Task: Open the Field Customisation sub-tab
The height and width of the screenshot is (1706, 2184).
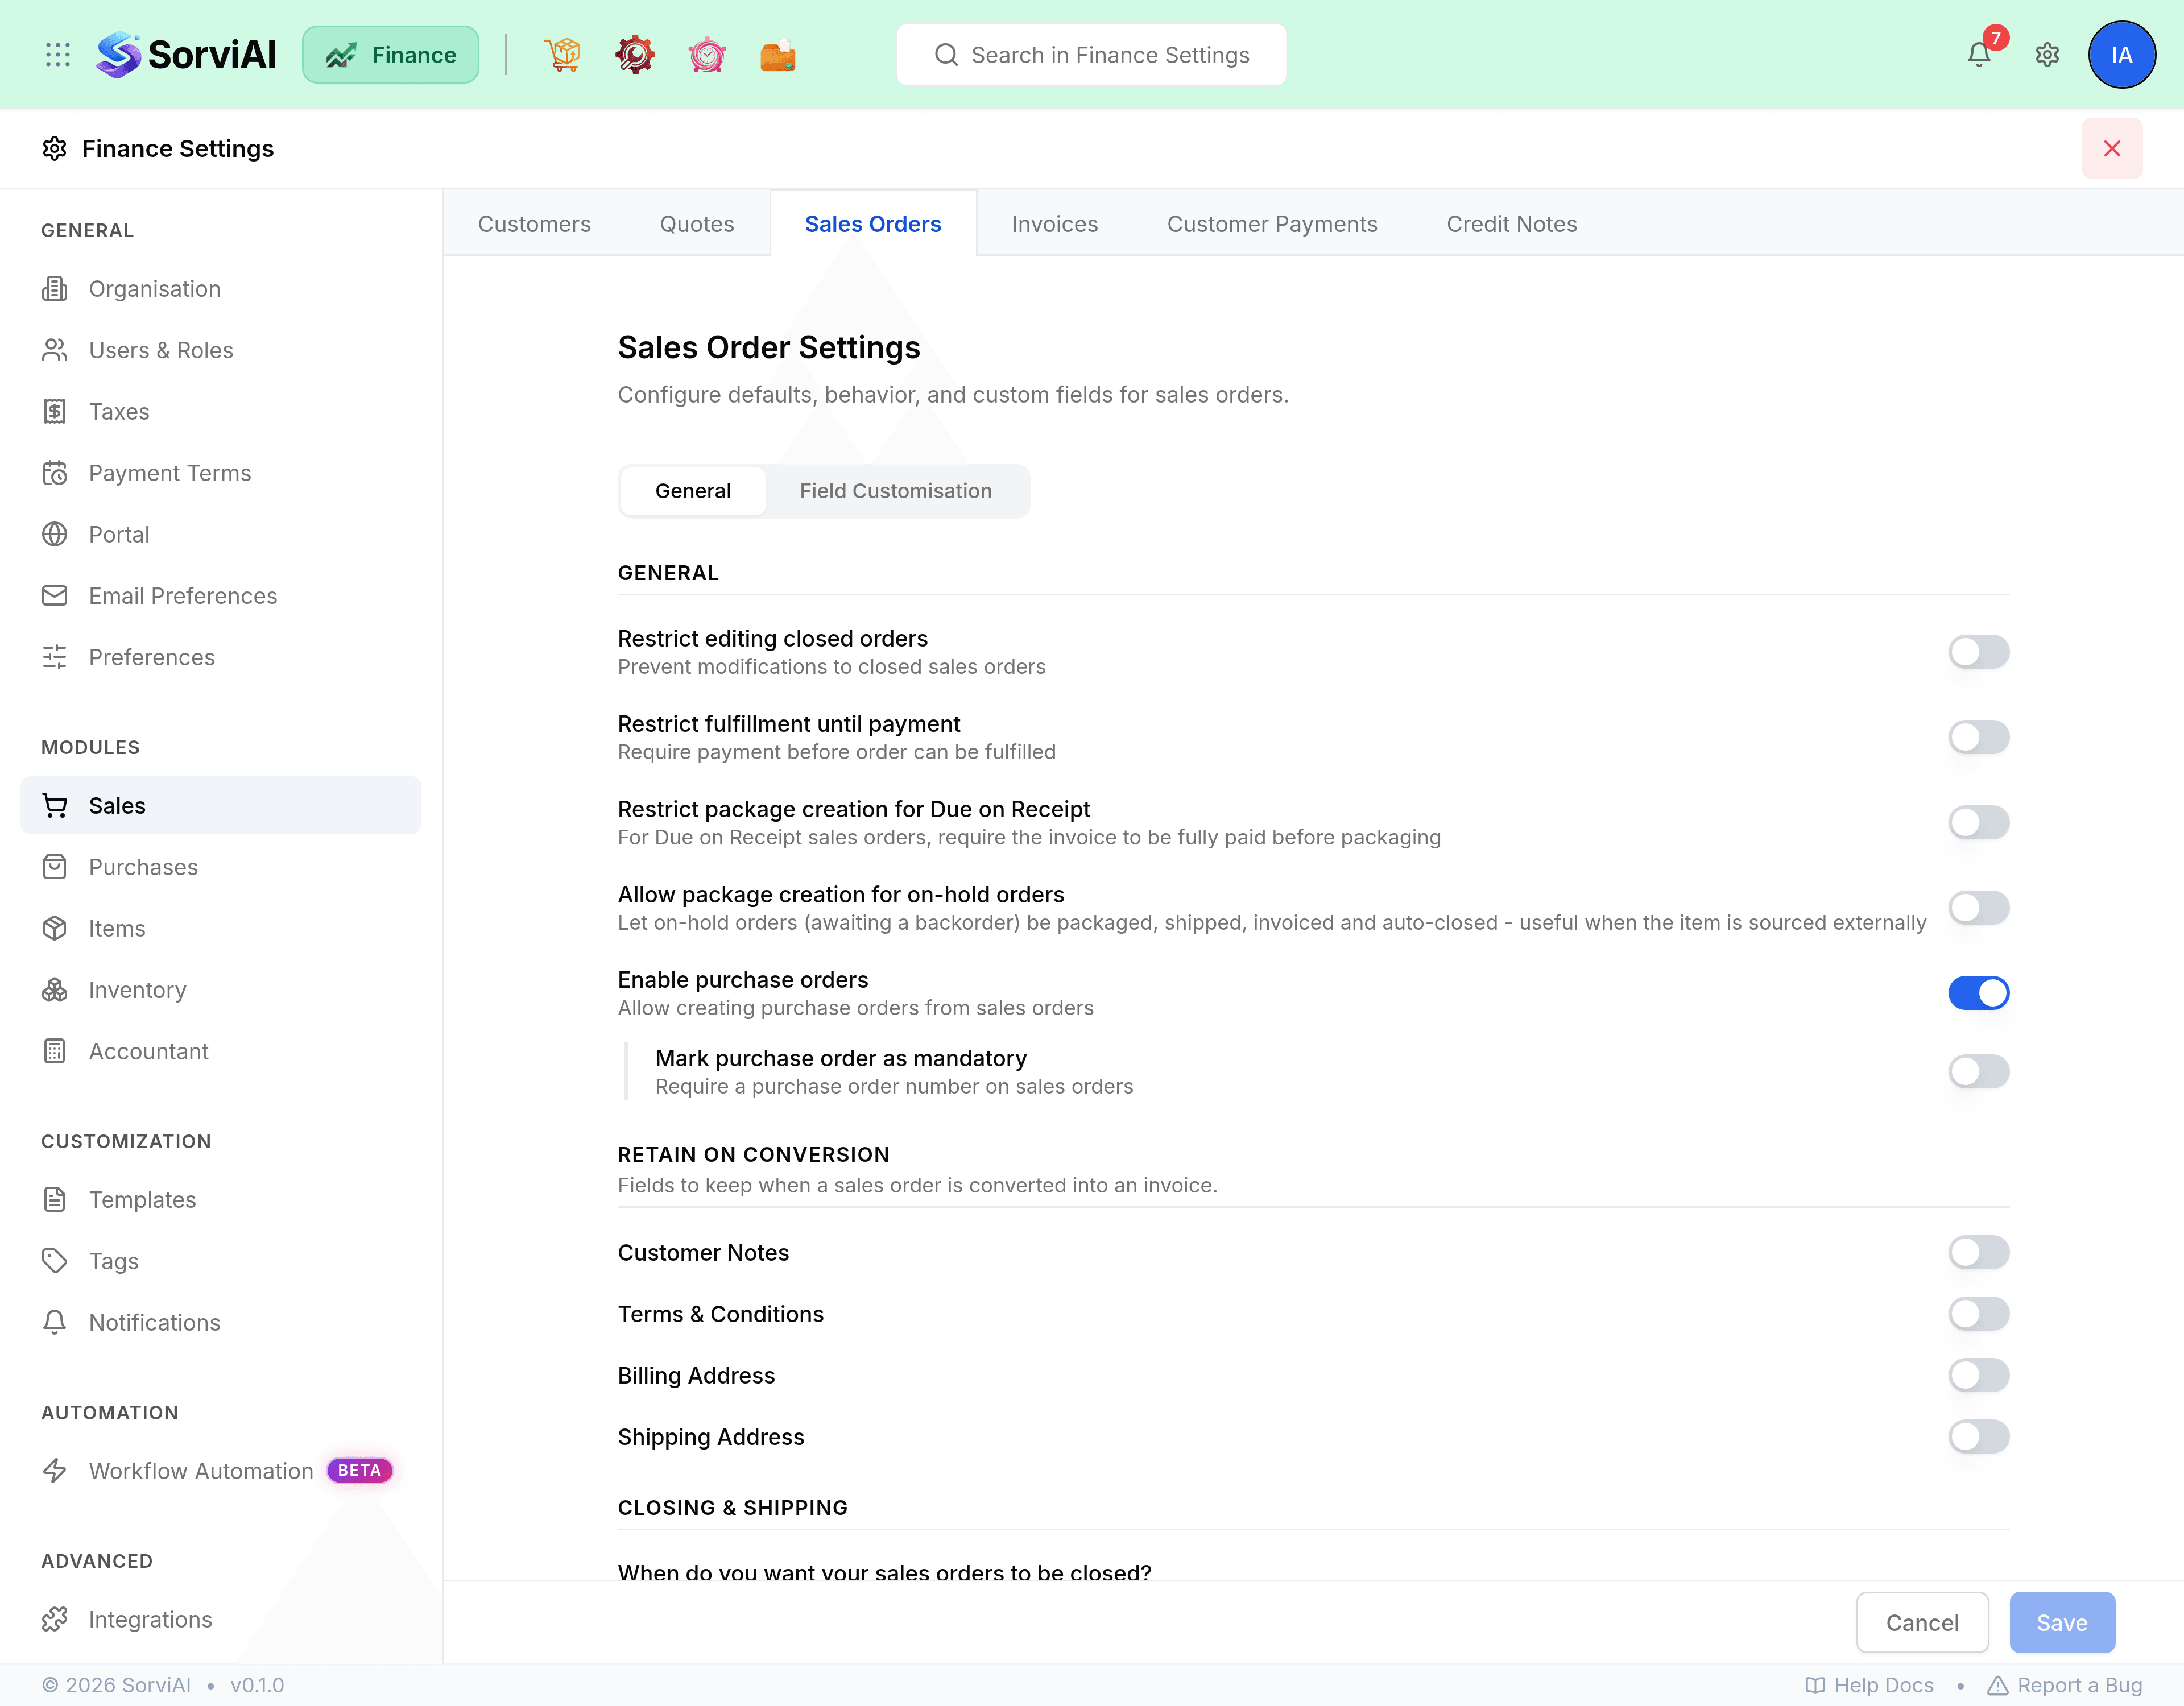Action: tap(895, 491)
